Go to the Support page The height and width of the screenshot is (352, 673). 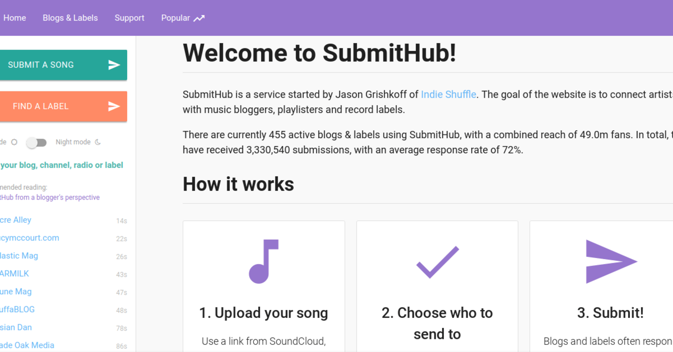[x=129, y=18]
